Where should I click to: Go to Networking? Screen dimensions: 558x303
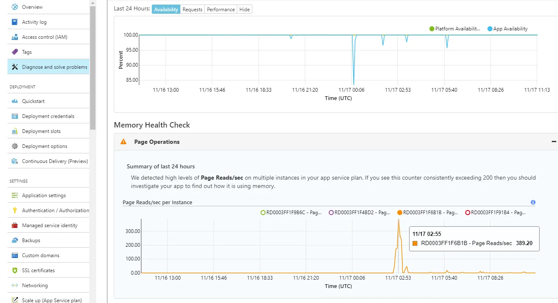point(48,285)
